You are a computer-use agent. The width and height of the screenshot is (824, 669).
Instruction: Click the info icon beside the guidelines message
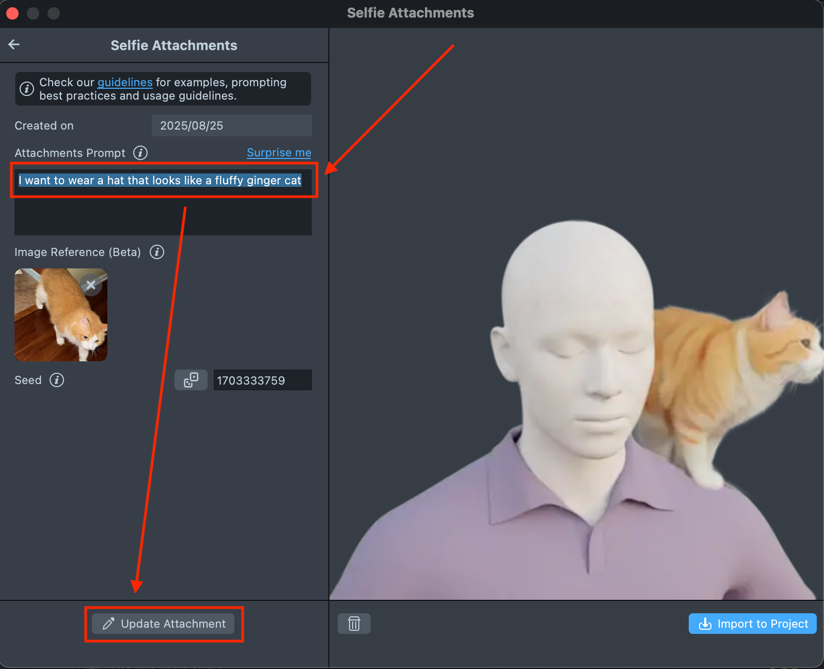(x=27, y=89)
